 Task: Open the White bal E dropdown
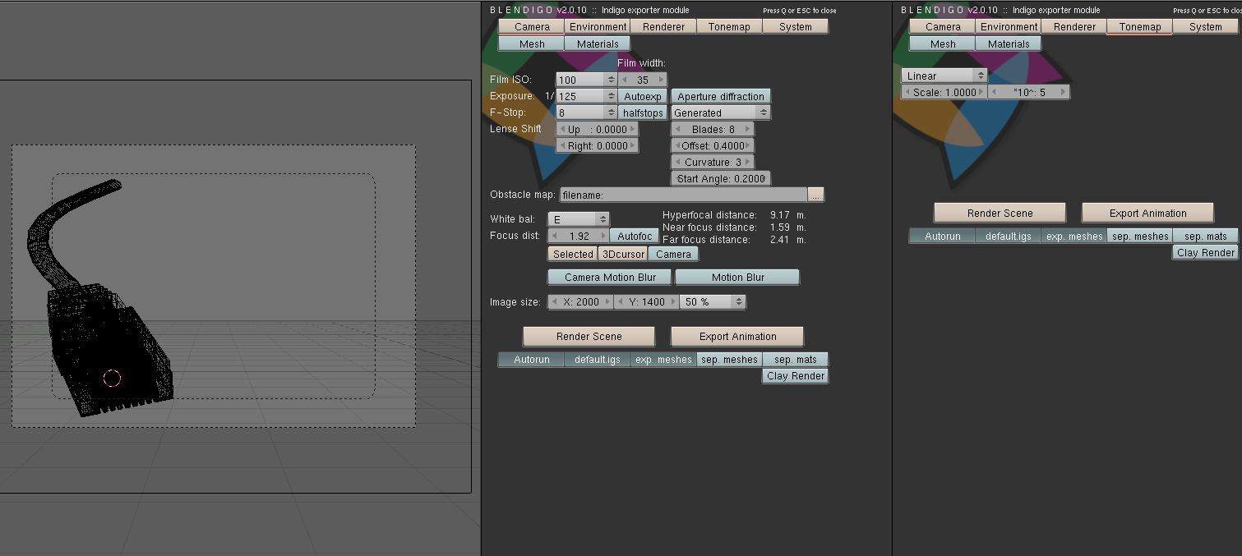579,219
